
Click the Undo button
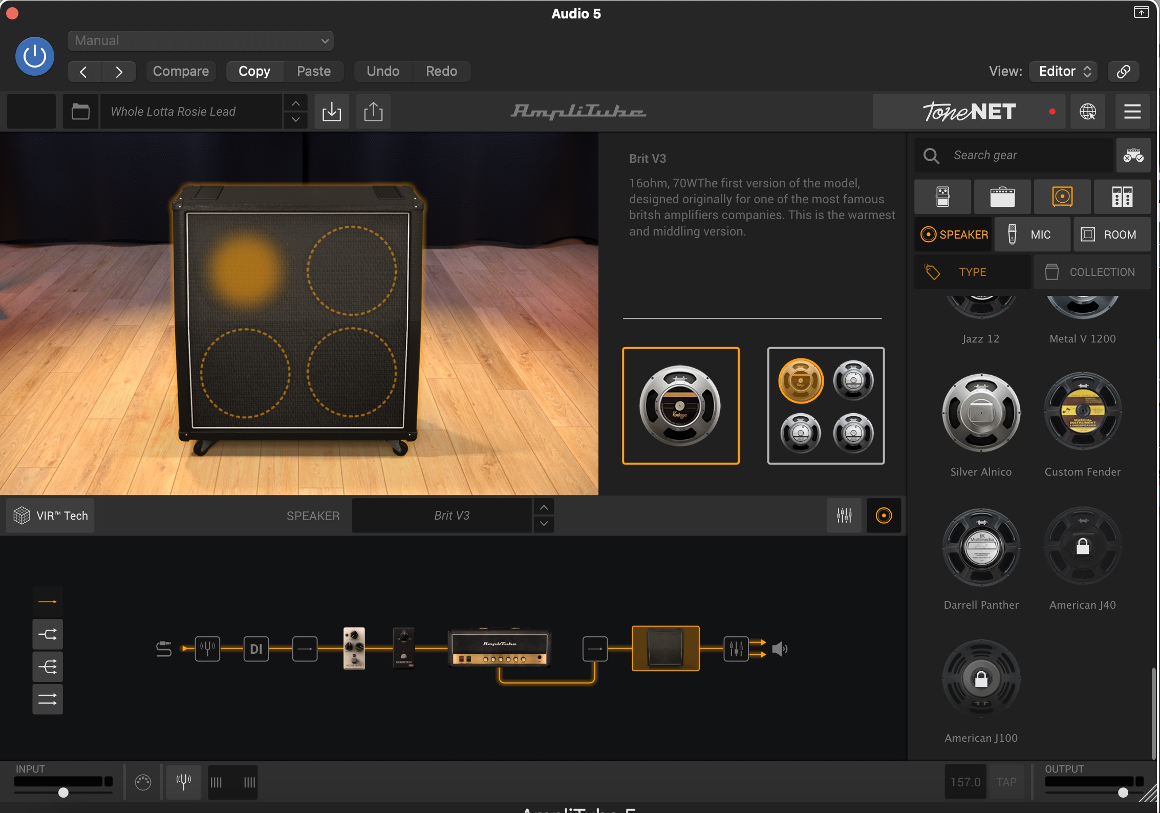(383, 72)
